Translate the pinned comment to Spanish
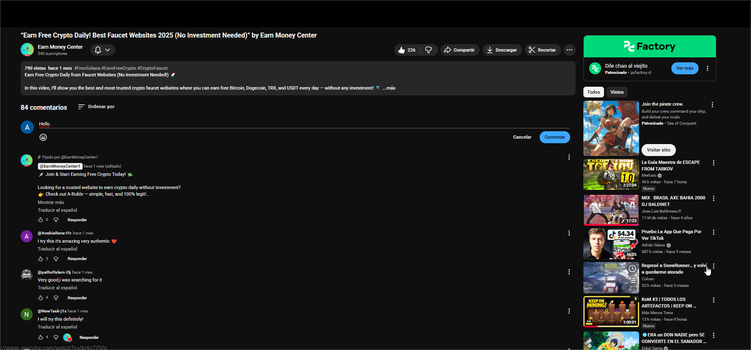Viewport: 751px width, 350px height. 57,210
